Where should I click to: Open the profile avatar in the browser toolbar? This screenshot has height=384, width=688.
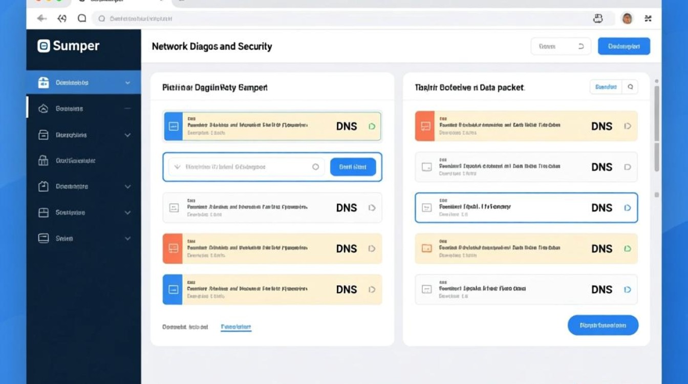[627, 19]
